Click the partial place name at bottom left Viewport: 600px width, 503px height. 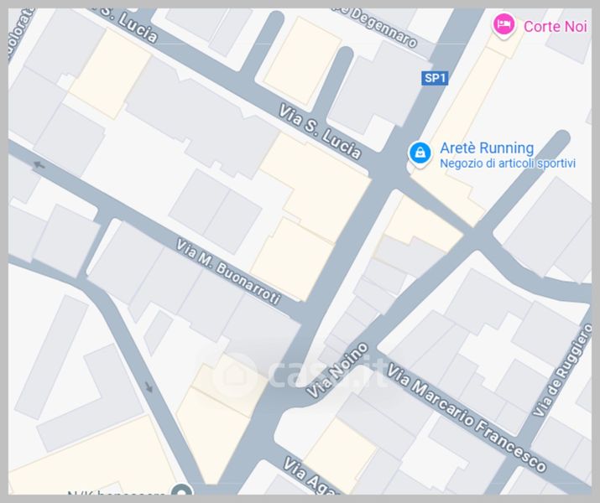(116, 493)
